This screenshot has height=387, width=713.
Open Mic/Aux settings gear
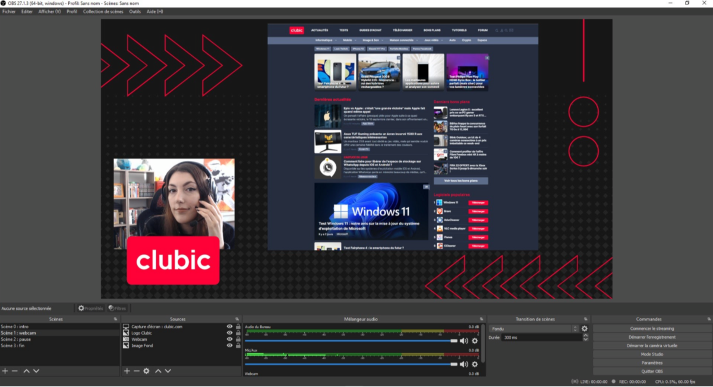tap(475, 364)
